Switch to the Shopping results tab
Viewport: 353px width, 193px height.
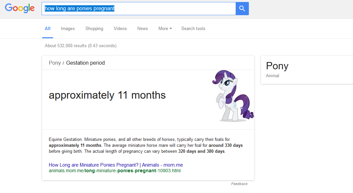pos(94,28)
